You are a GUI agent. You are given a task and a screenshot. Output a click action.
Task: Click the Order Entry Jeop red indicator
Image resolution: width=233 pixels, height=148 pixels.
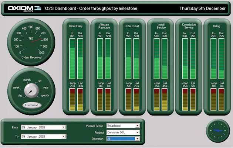click(72, 100)
